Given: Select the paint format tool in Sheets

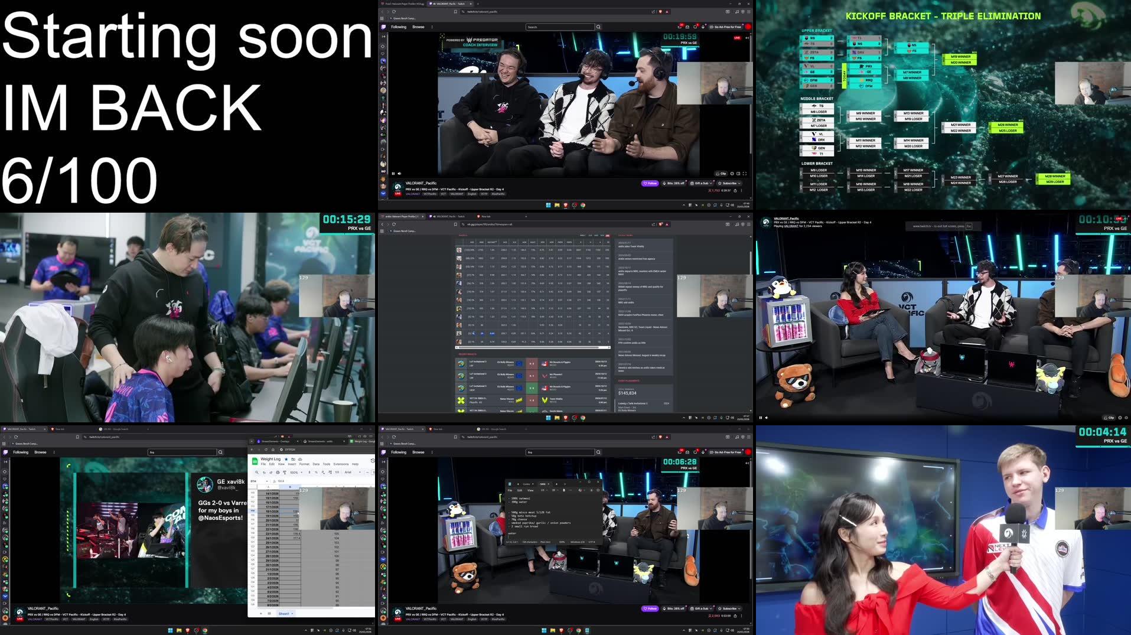Looking at the screenshot, I should tap(285, 473).
